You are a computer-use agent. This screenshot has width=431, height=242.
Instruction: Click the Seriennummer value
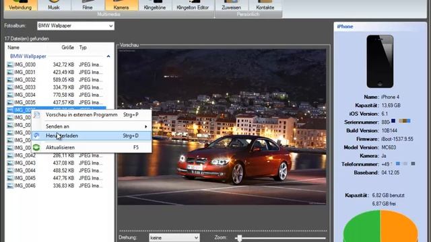pyautogui.click(x=396, y=122)
